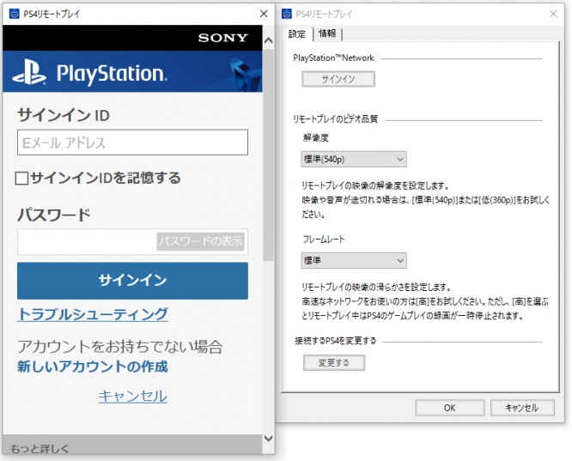This screenshot has width=572, height=461.
Task: Click もっと詳しく at bottom of sign-in window
Action: (40, 449)
